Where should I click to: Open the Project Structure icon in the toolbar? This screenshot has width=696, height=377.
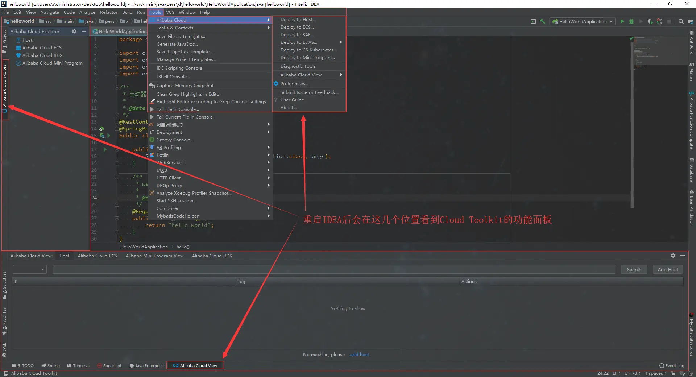(x=690, y=21)
